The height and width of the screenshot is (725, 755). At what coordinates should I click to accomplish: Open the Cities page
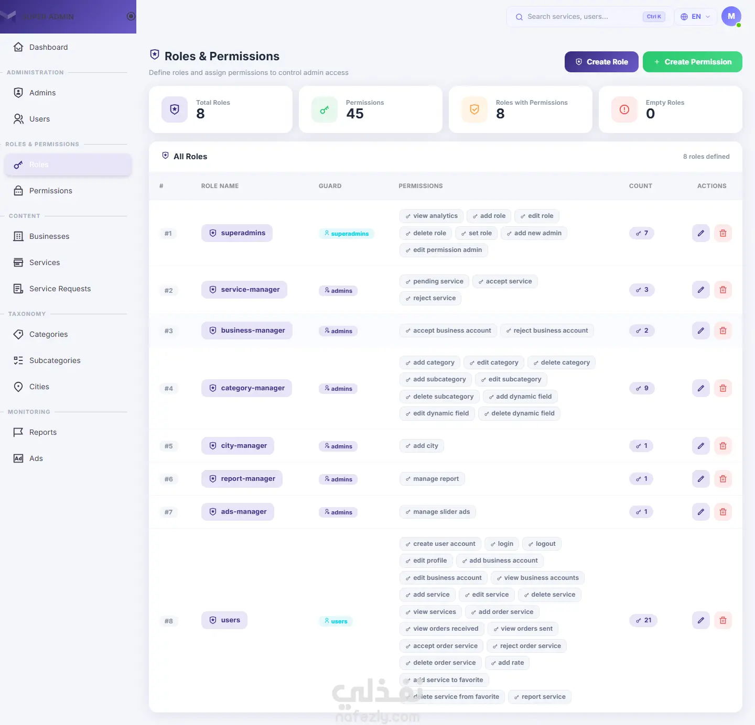click(x=68, y=387)
